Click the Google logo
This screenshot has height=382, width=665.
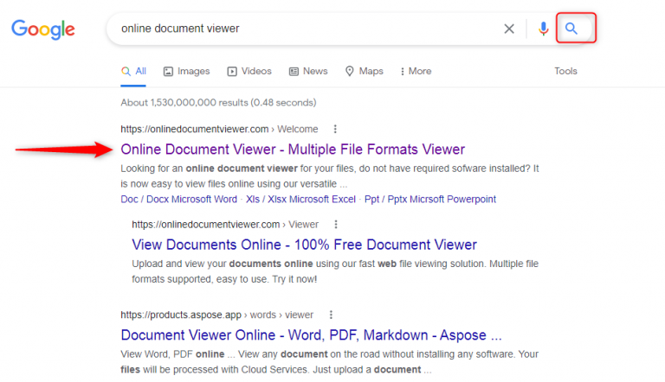pos(42,29)
